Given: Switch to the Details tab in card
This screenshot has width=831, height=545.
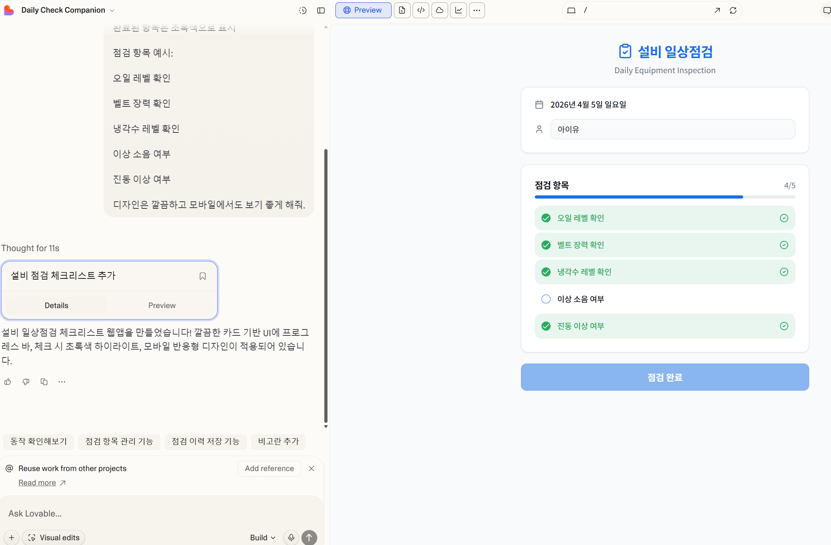Looking at the screenshot, I should pyautogui.click(x=57, y=305).
